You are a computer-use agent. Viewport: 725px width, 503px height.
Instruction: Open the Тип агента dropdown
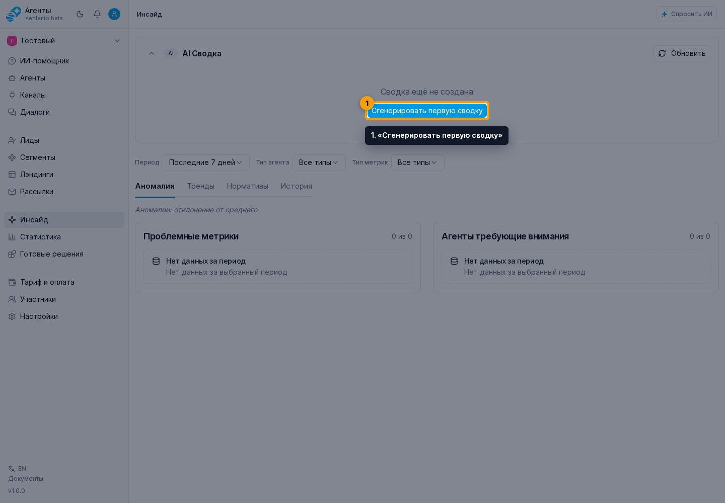pos(319,162)
